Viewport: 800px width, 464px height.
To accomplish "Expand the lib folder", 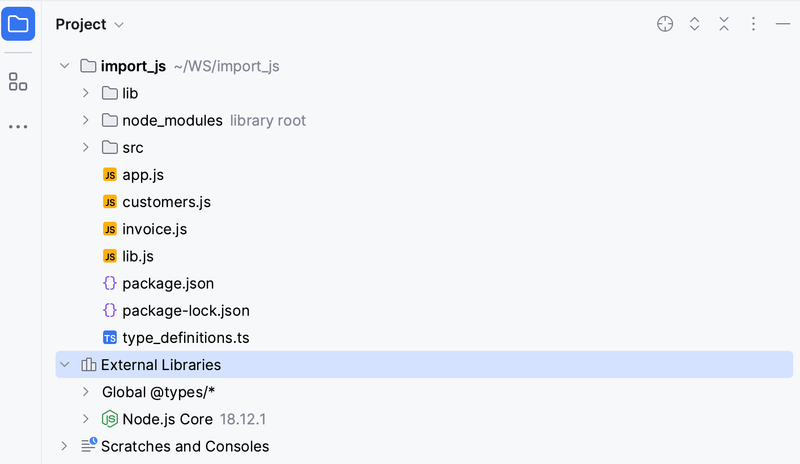I will pyautogui.click(x=86, y=93).
